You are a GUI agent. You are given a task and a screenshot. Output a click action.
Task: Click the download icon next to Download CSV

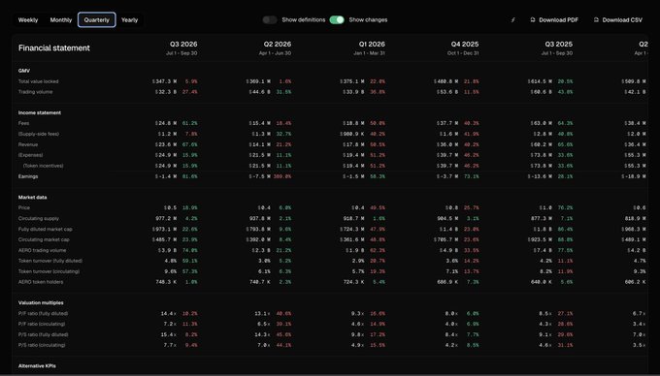[x=596, y=19]
